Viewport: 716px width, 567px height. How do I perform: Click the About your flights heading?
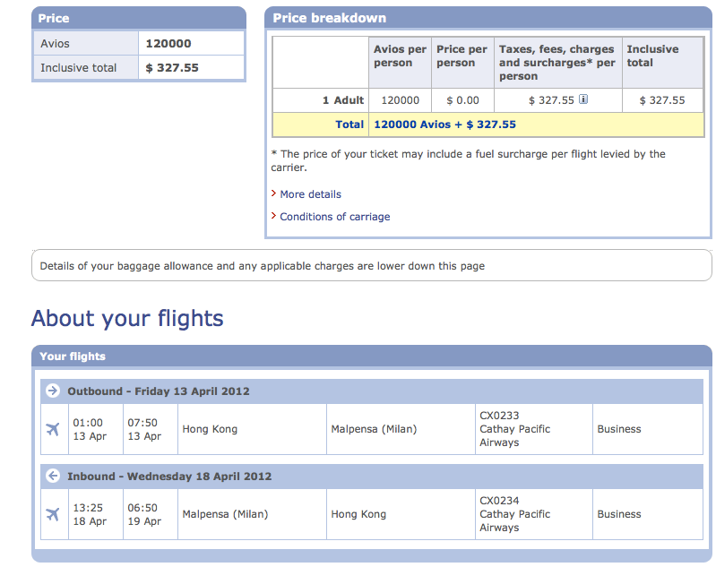(x=127, y=318)
